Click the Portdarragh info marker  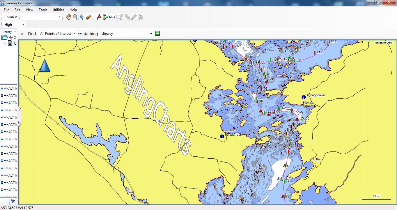[x=222, y=136]
